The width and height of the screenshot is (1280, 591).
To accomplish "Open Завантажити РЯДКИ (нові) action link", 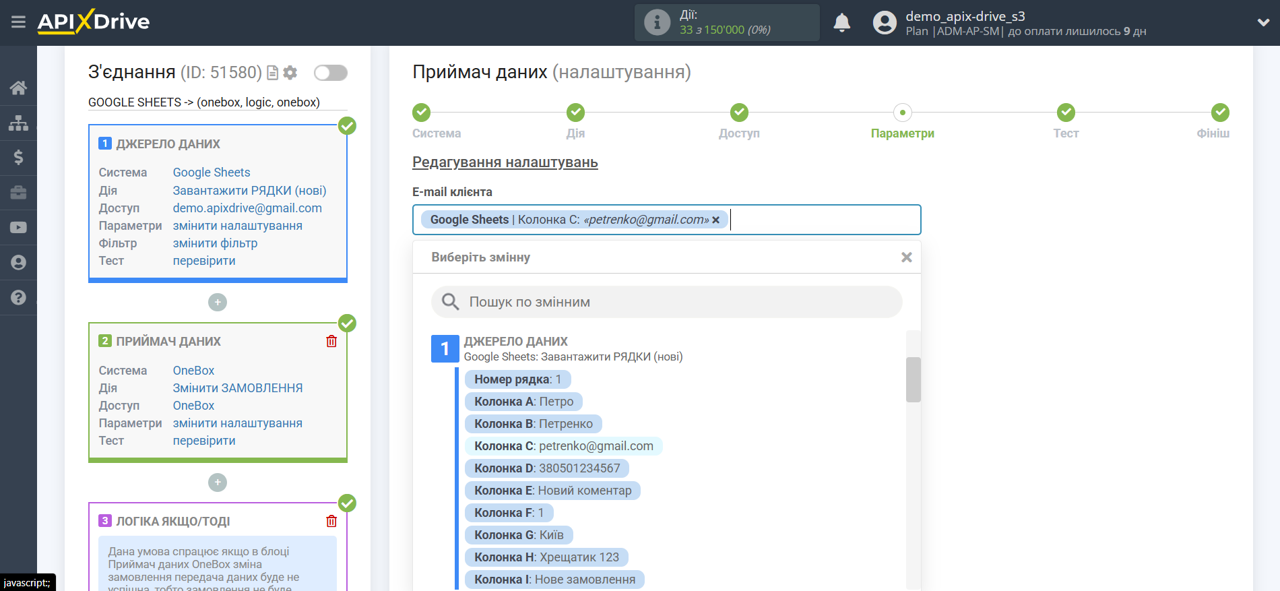I will [x=249, y=191].
